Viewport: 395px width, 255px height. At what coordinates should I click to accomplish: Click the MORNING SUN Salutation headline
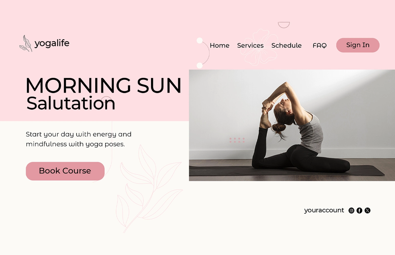(104, 94)
